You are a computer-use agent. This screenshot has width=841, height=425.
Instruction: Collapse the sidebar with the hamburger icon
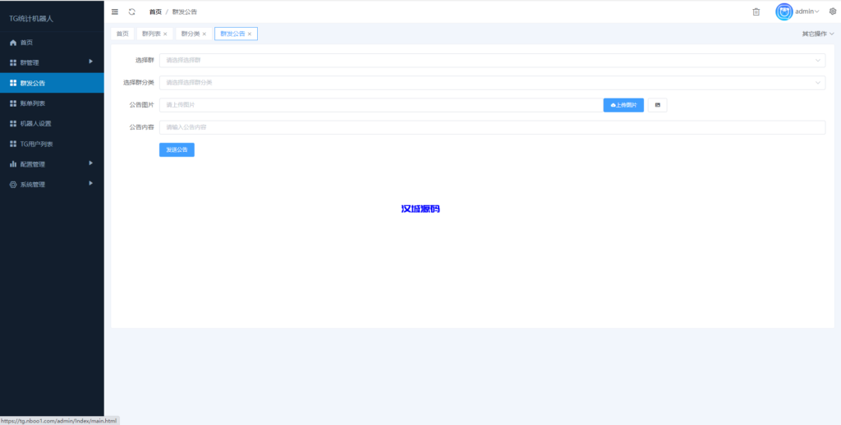[x=115, y=11]
